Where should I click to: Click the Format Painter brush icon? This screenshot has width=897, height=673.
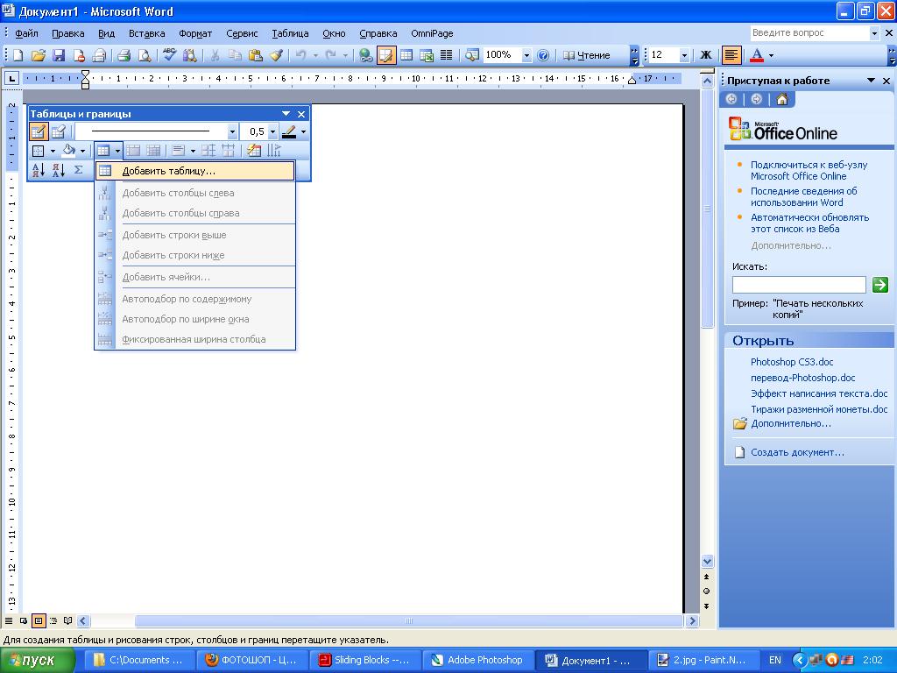point(276,55)
